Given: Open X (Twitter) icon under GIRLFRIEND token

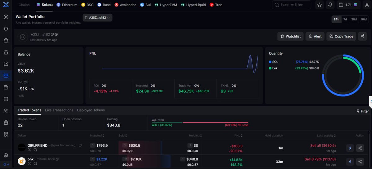Looking at the screenshot, I should 29,150.
